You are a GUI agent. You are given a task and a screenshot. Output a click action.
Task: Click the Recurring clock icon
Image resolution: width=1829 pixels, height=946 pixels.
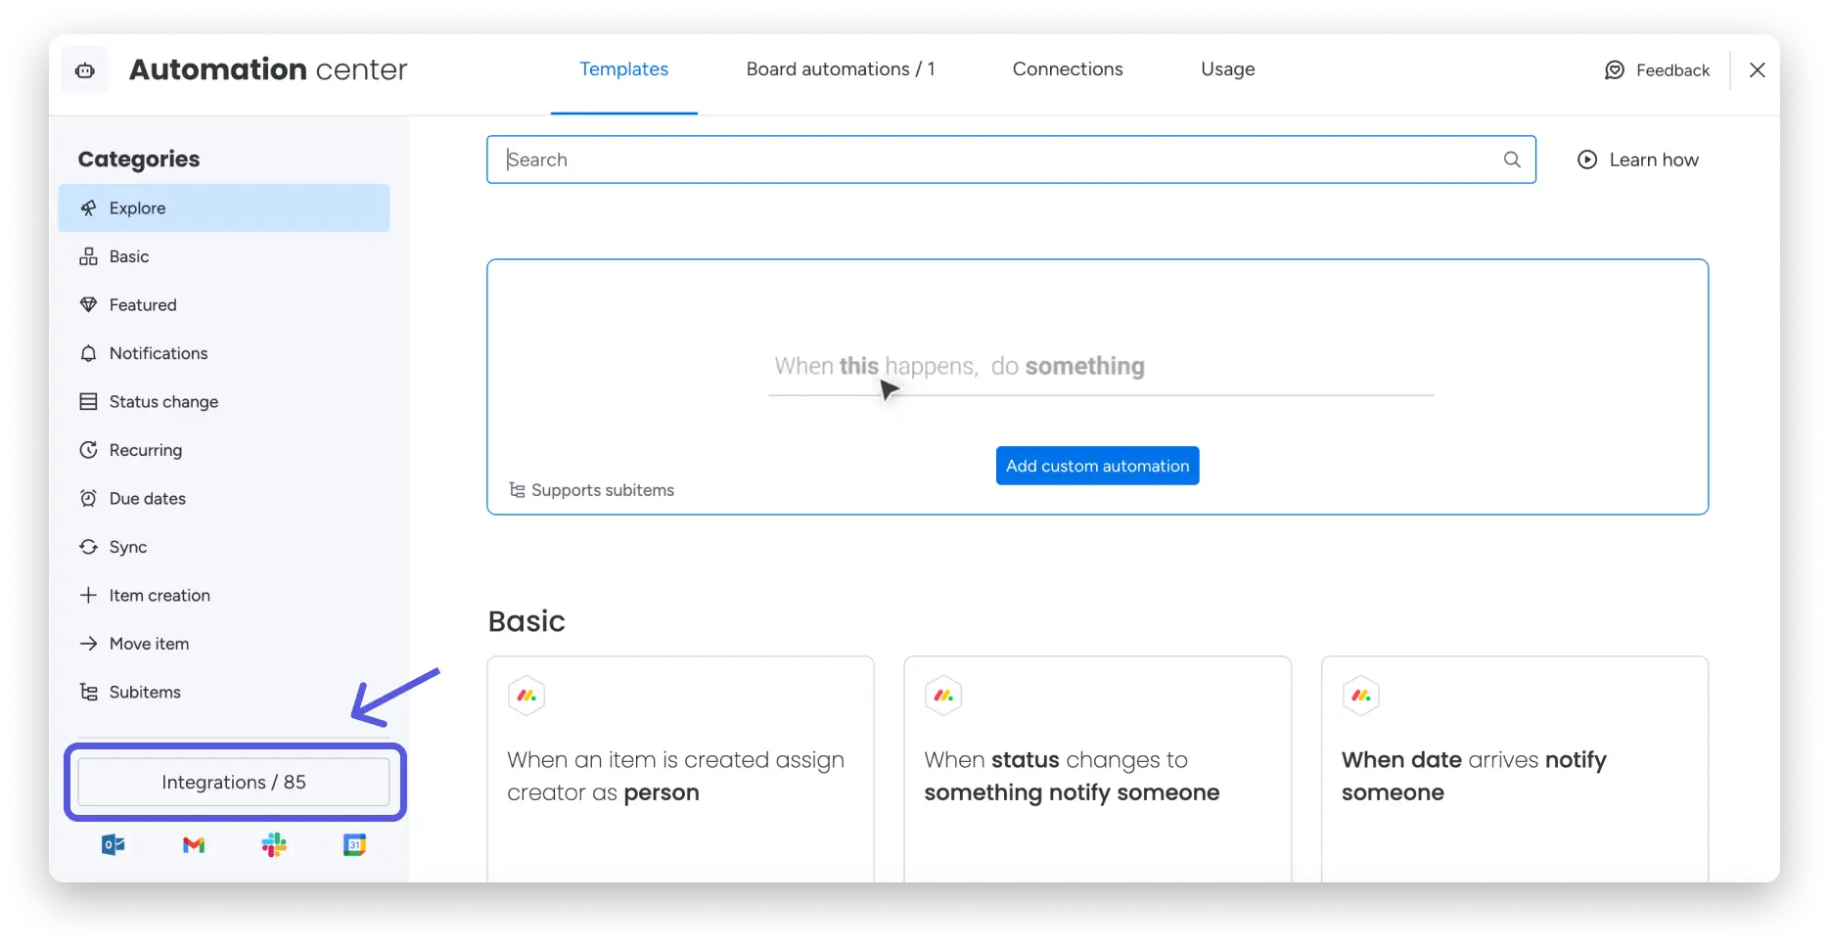(x=88, y=450)
